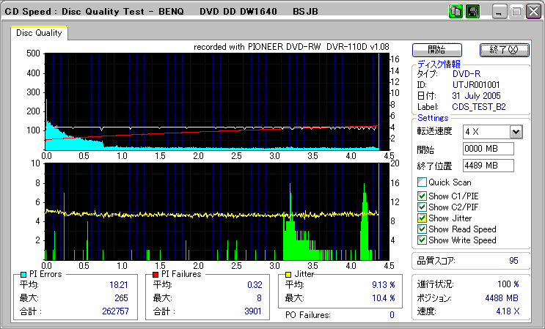Enable the Quick Scan checkbox

tap(422, 182)
